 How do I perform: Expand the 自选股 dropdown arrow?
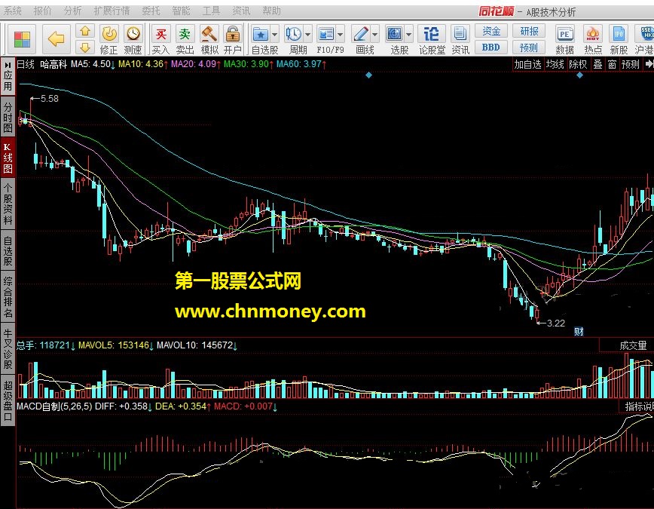275,35
